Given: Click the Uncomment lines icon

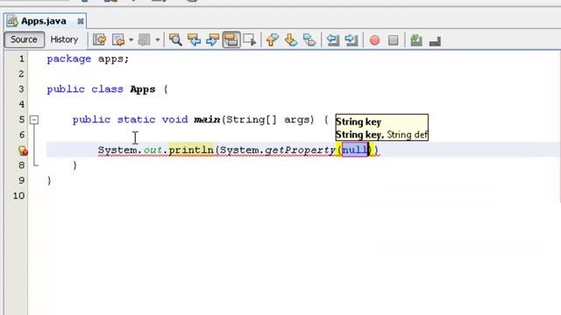Looking at the screenshot, I should [x=435, y=41].
